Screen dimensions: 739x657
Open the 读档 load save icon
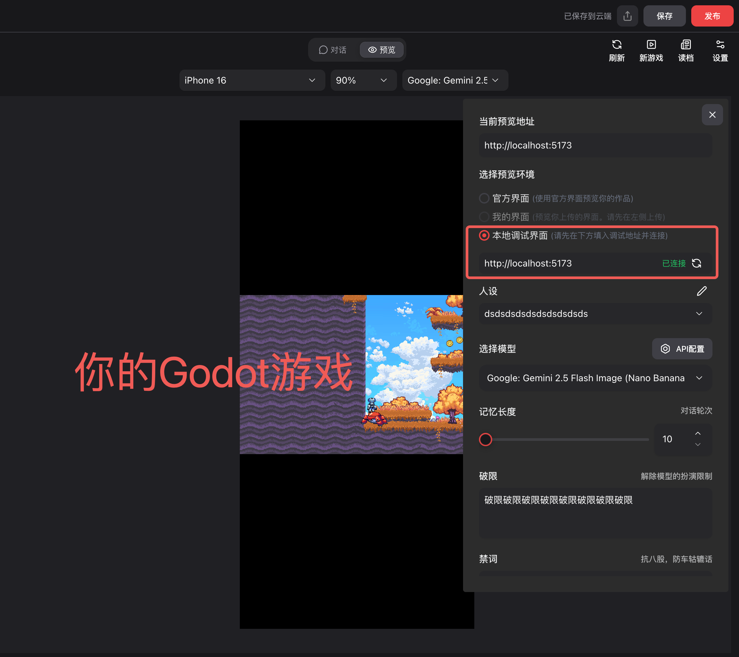click(x=686, y=45)
